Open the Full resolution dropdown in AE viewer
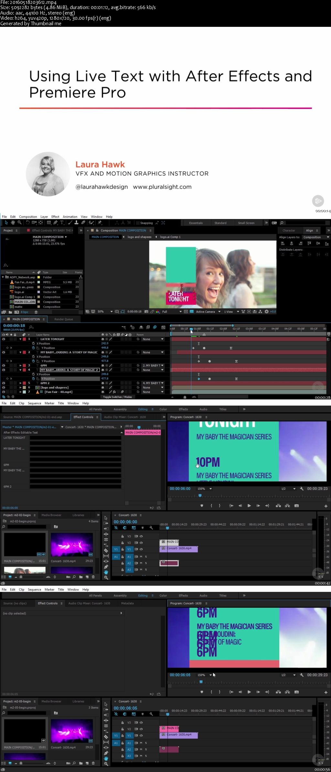 click(x=172, y=311)
